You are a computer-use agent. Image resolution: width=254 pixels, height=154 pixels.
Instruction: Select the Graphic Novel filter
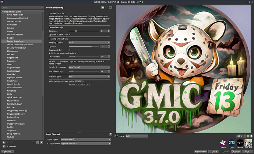(x=13, y=71)
